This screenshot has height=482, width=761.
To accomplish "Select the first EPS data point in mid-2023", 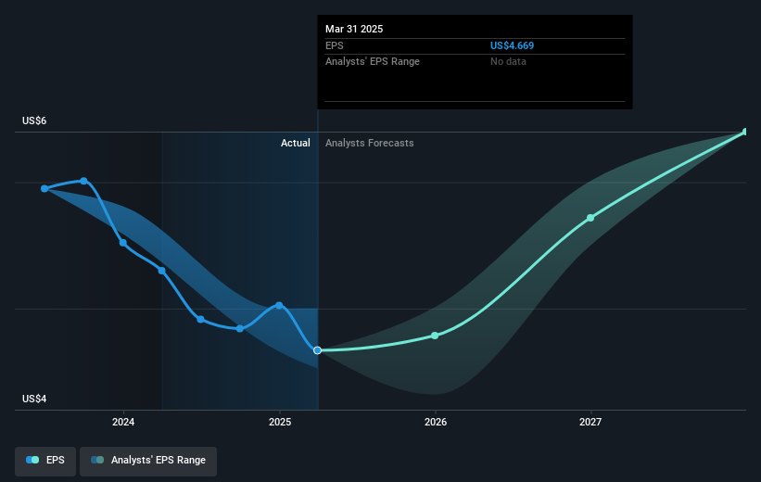I will click(x=44, y=188).
